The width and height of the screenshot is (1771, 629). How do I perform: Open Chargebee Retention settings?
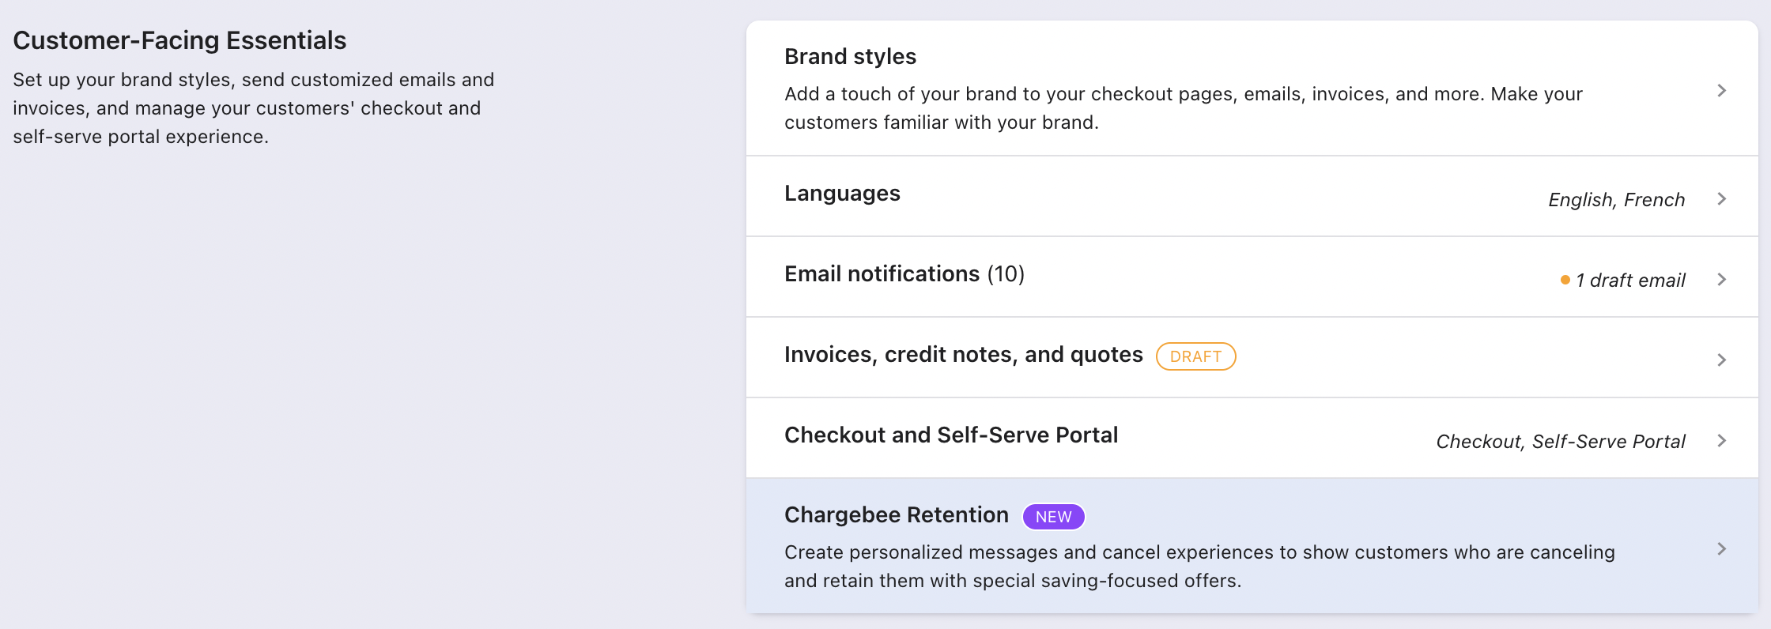[896, 515]
